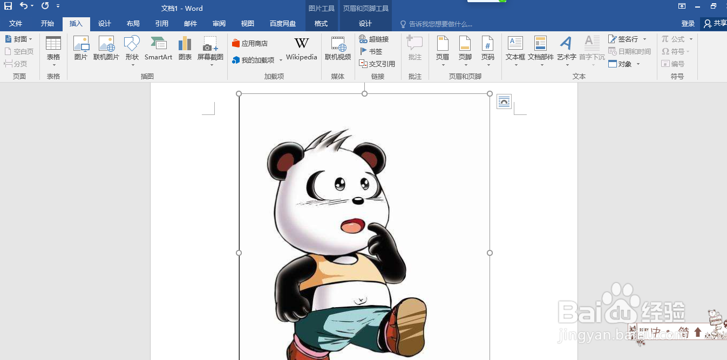727x360 pixels.
Task: Click the Wikipedia add-in icon
Action: [302, 49]
